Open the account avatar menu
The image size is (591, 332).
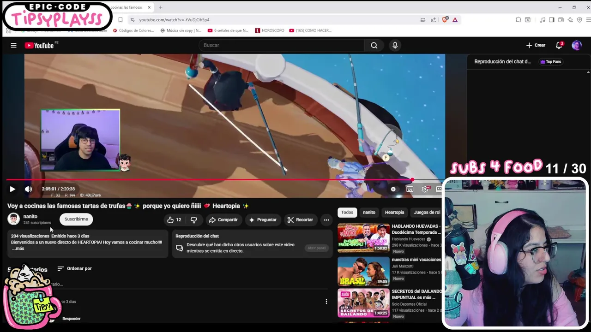[x=576, y=45]
